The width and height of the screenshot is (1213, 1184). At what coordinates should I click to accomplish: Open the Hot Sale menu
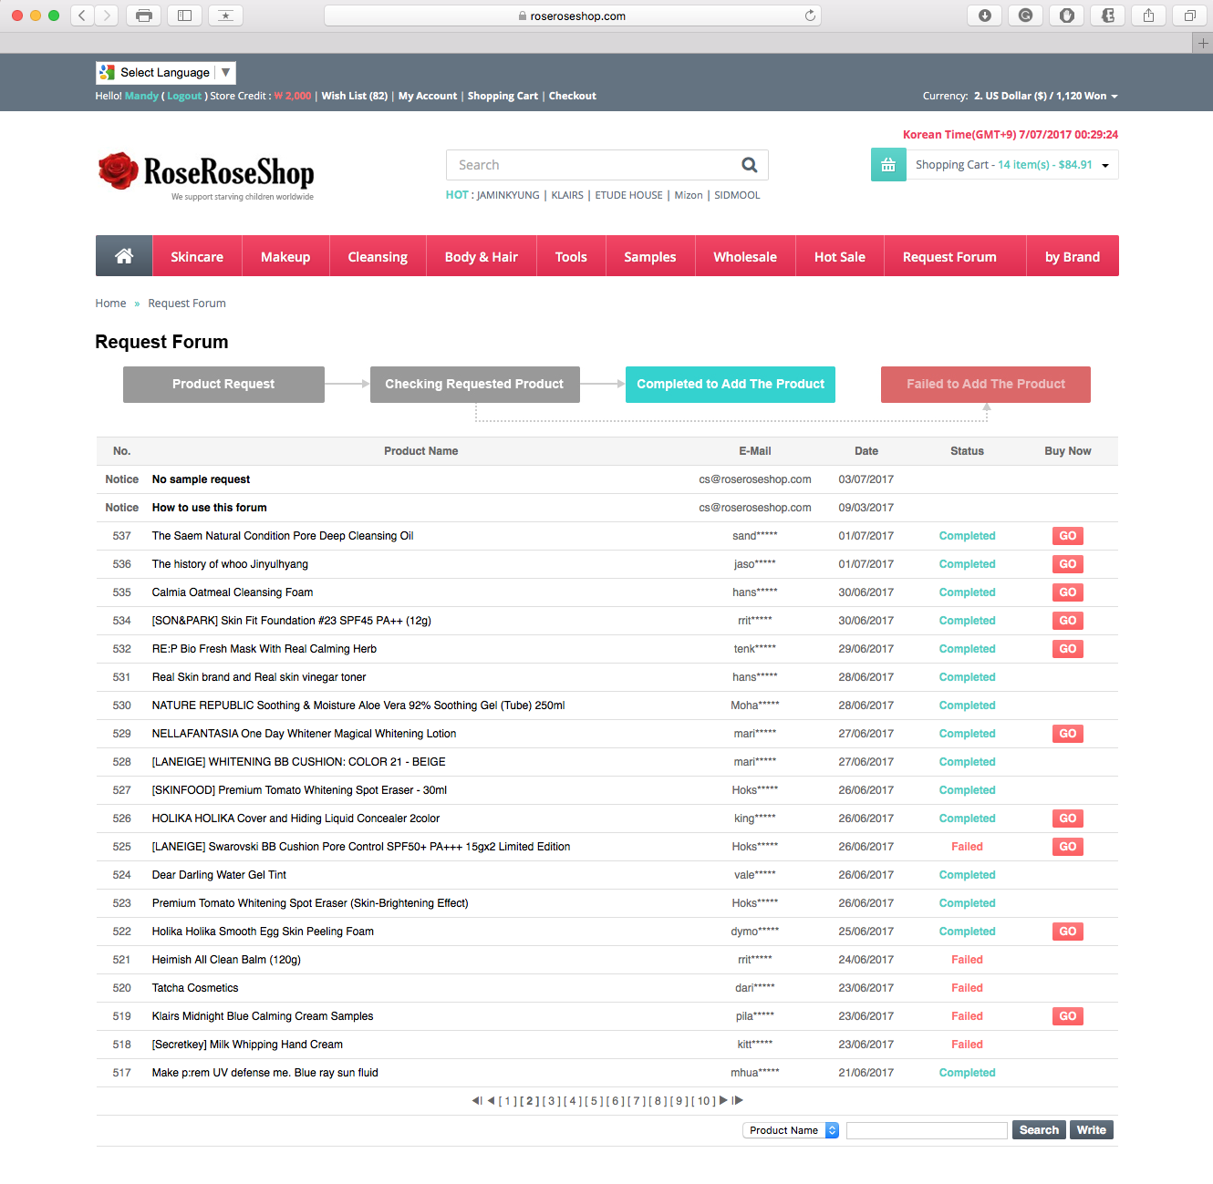840,257
